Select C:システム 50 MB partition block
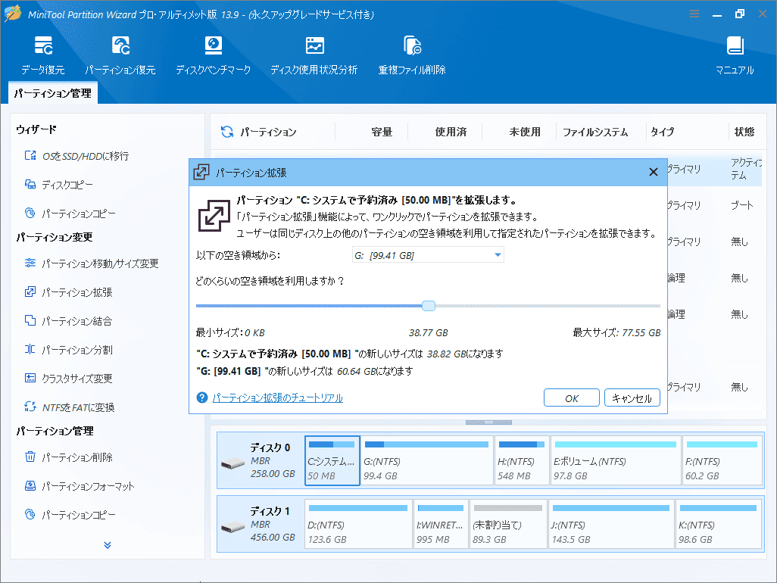This screenshot has height=583, width=777. 332,460
